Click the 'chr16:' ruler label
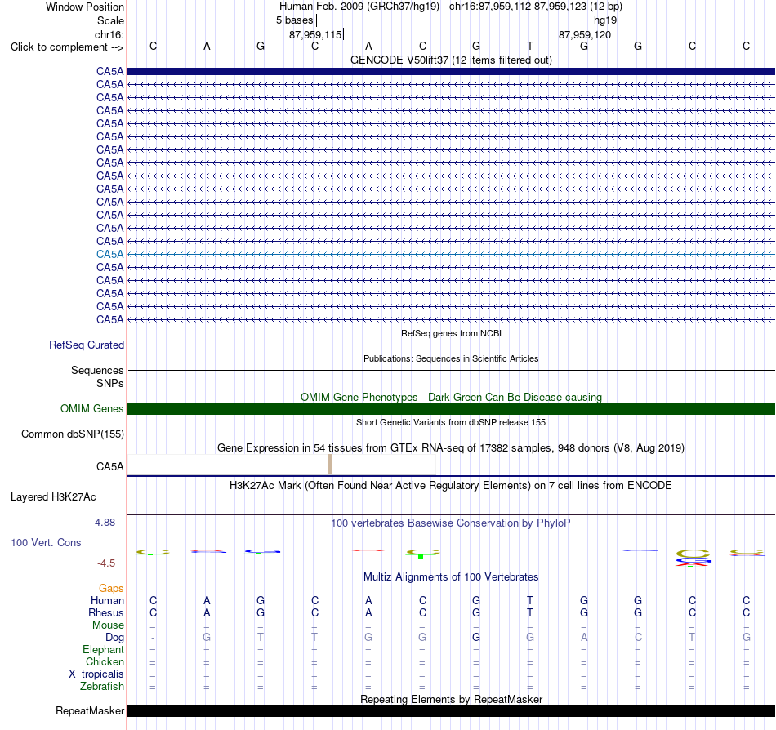Screen dimensions: 776x730 pos(109,34)
